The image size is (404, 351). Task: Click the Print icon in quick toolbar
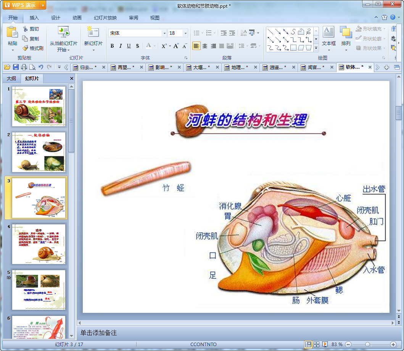pyautogui.click(x=24, y=67)
